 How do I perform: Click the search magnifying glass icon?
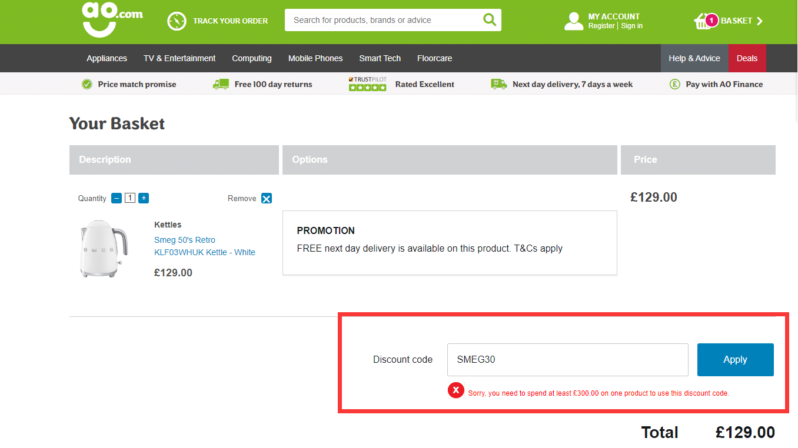pos(489,19)
